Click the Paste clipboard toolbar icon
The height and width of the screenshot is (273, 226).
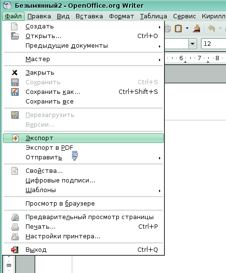178,28
